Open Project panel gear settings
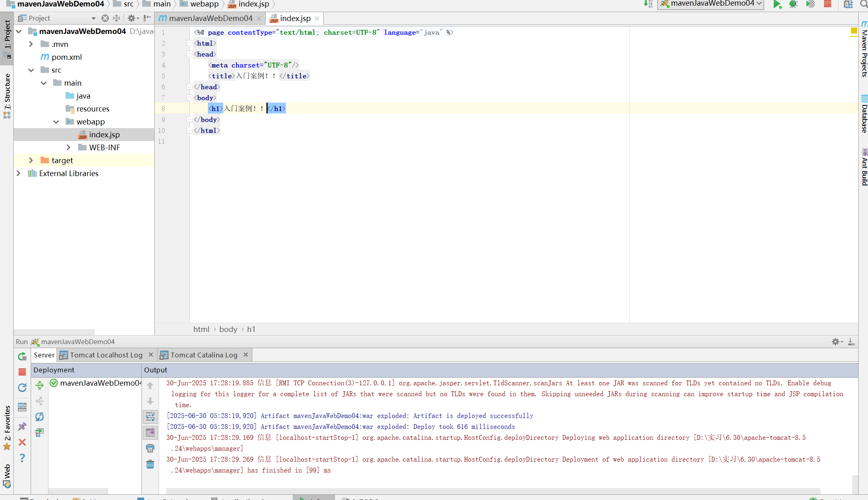The width and height of the screenshot is (868, 500). [x=133, y=18]
